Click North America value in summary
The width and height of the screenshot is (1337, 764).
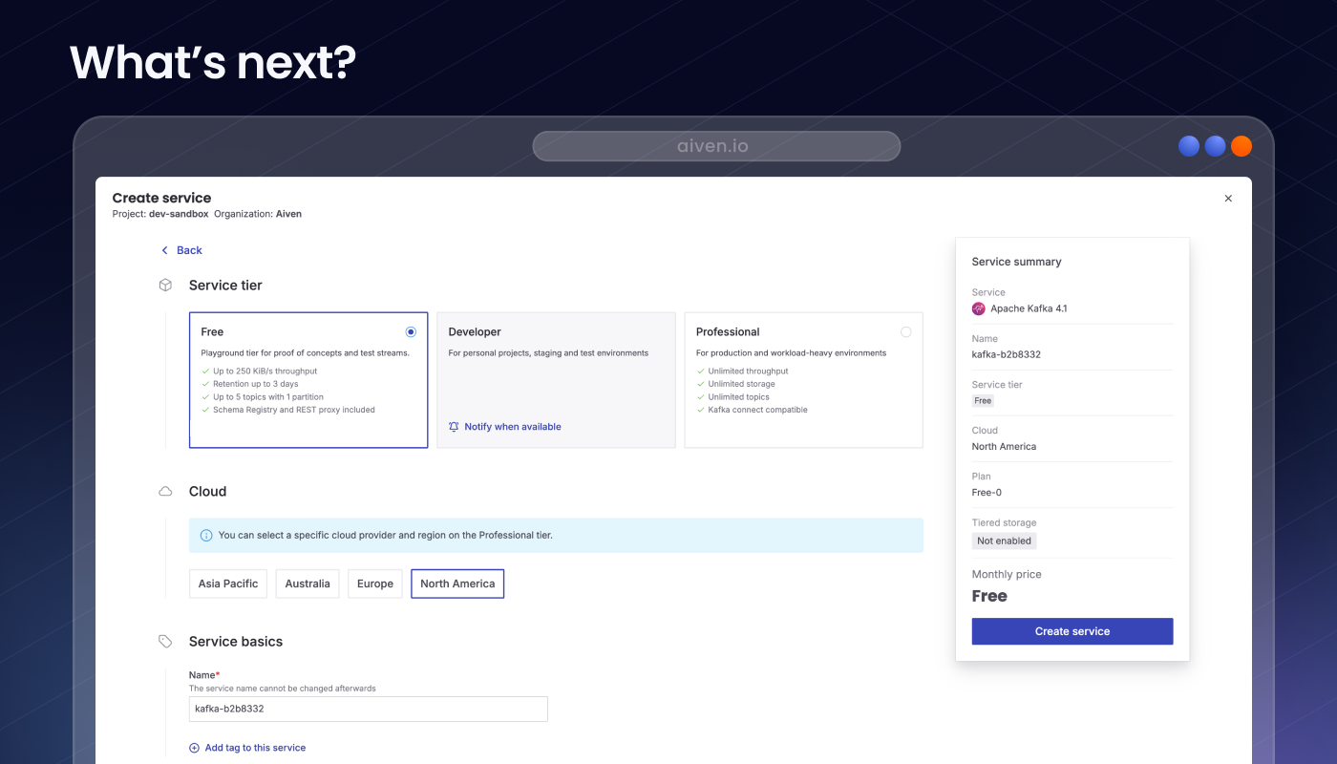[x=1004, y=447]
